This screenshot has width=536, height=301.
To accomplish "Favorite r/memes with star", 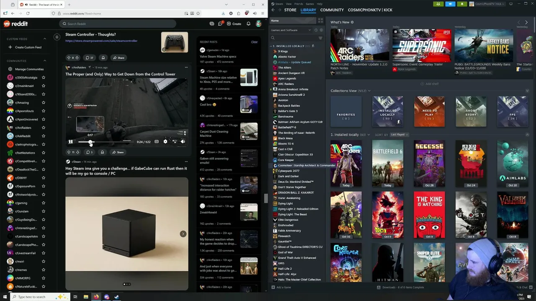I will click(44, 270).
